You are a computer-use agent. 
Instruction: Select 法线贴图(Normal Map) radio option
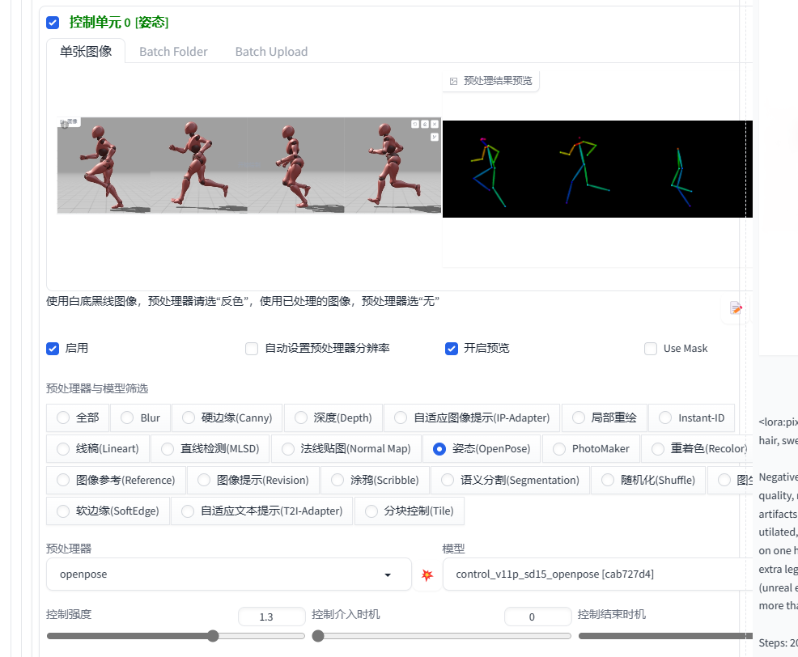(288, 449)
